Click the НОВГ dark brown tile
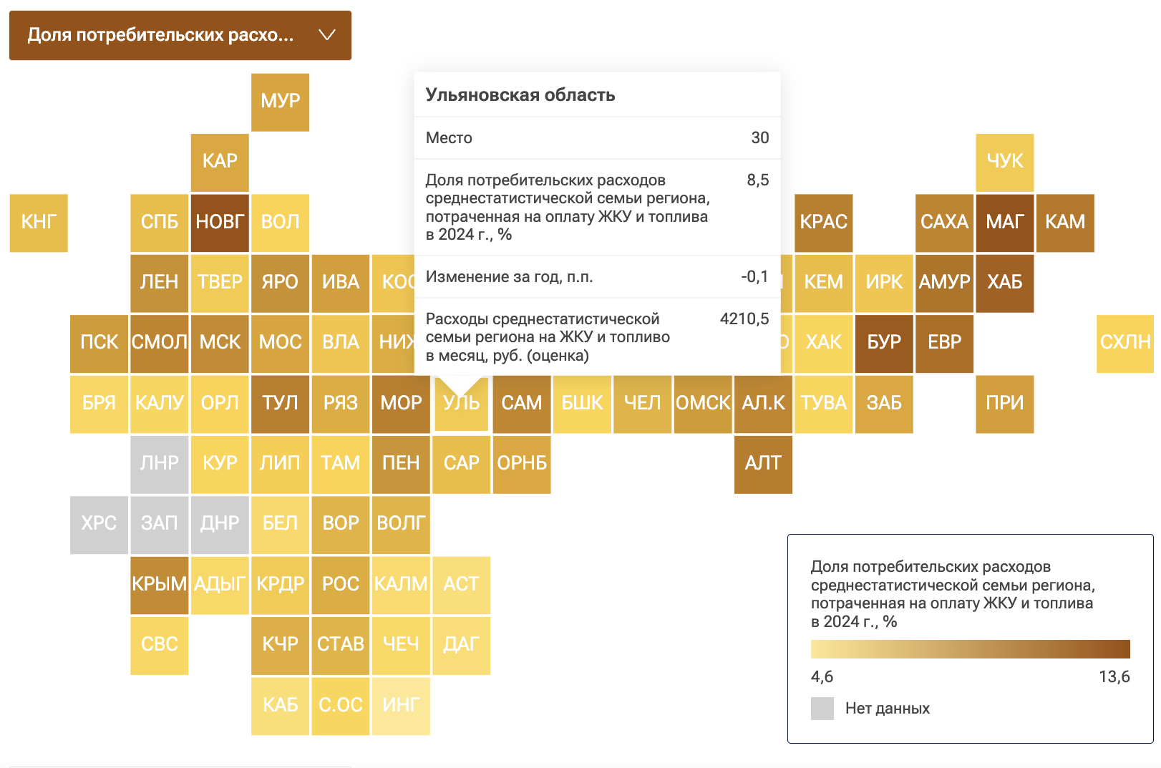This screenshot has height=768, width=1161. (220, 223)
